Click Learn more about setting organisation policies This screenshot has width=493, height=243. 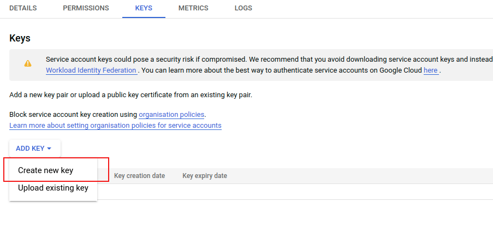point(115,126)
